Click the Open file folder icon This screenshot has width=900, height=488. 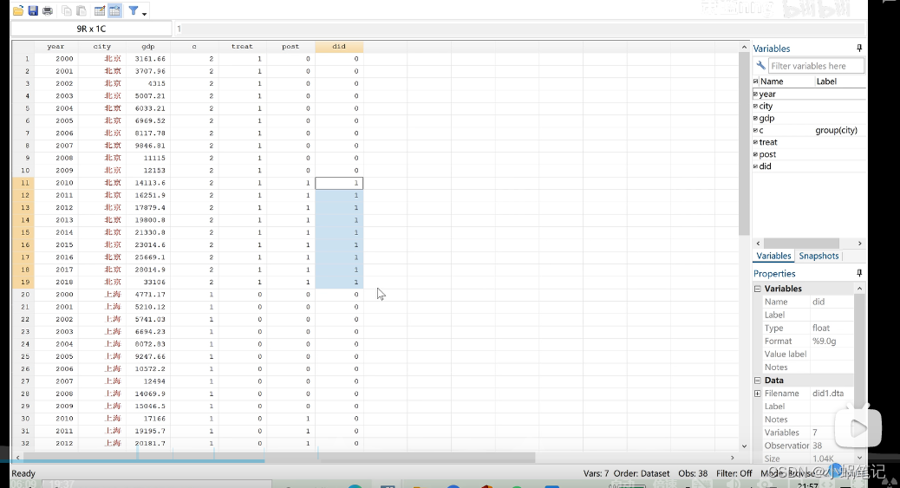click(x=18, y=11)
